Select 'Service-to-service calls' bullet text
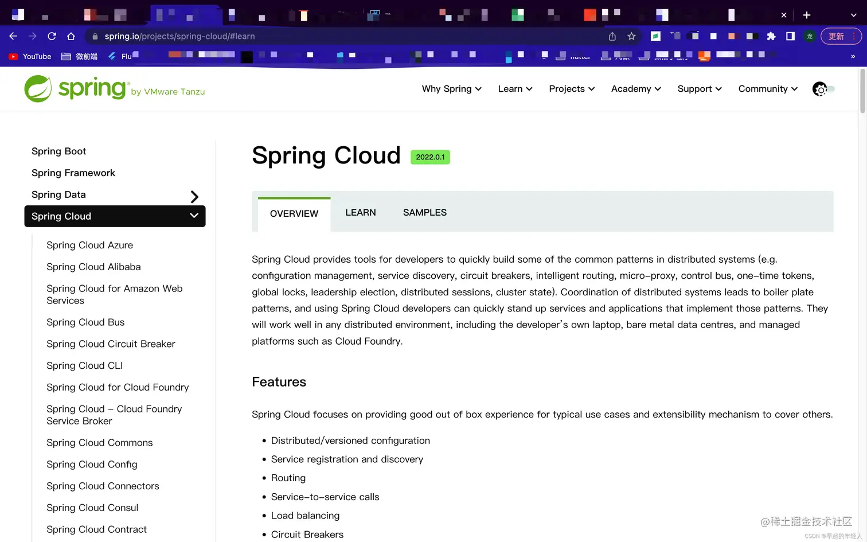 click(325, 497)
